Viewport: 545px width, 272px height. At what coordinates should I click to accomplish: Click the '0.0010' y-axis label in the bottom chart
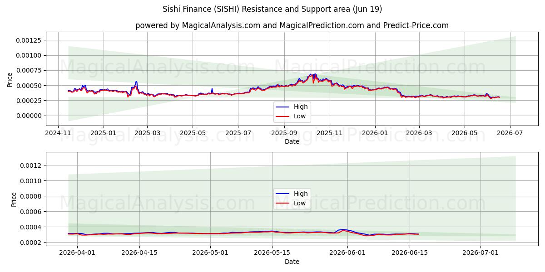tap(30, 181)
